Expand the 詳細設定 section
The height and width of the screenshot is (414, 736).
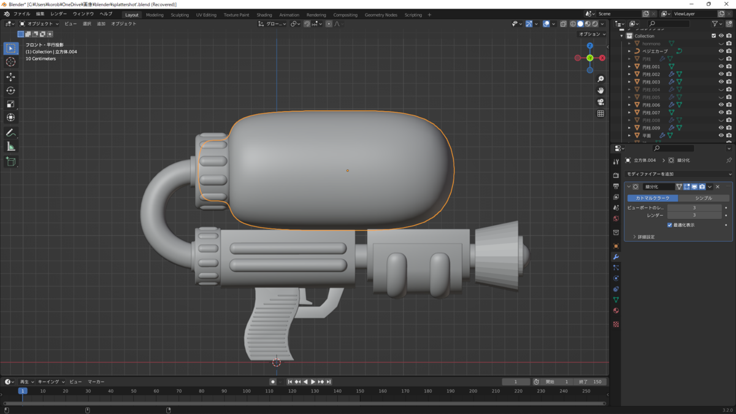coord(644,237)
